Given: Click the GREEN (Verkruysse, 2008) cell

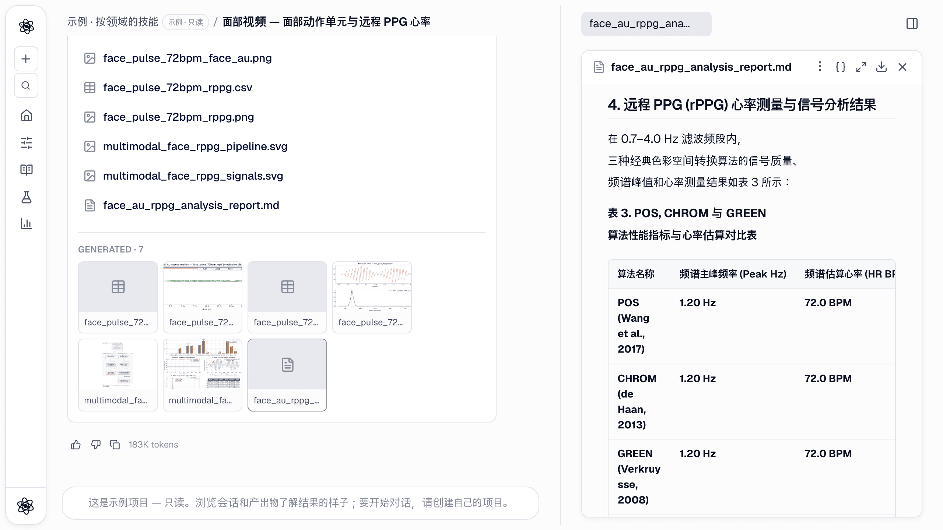Looking at the screenshot, I should [639, 477].
